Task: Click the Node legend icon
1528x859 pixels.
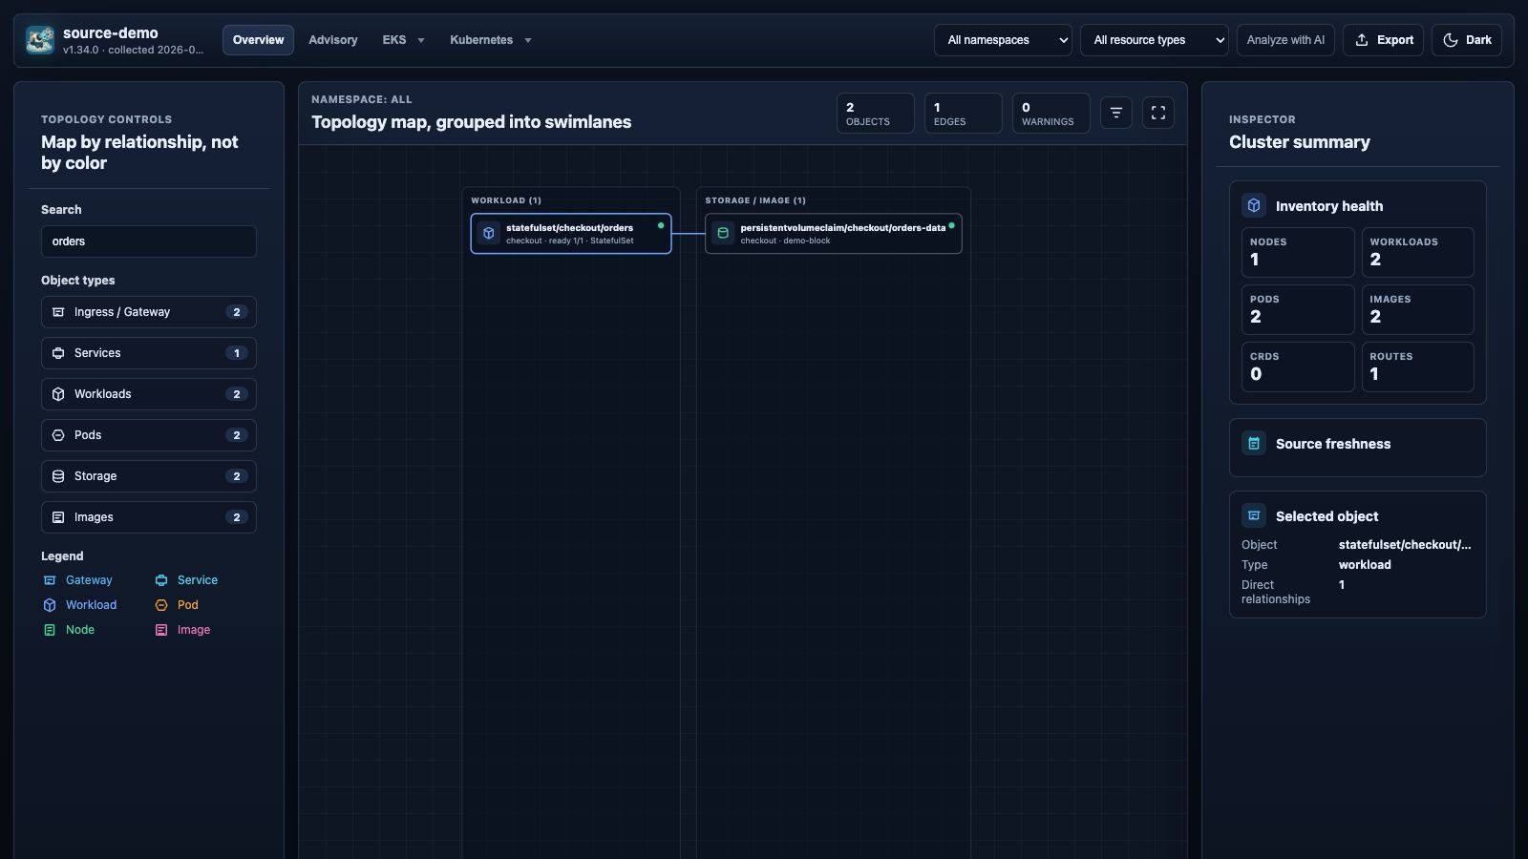Action: point(50,630)
